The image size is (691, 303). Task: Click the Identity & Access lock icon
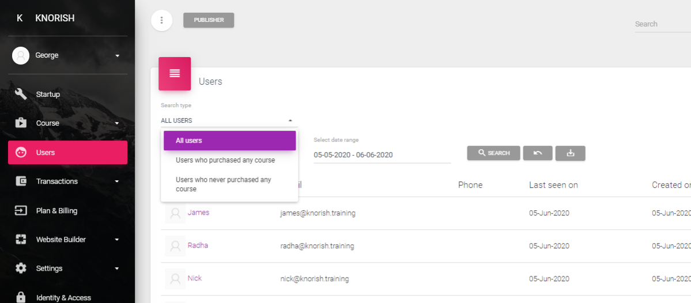point(21,297)
